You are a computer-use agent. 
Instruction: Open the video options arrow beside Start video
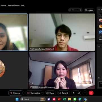tap(42, 93)
